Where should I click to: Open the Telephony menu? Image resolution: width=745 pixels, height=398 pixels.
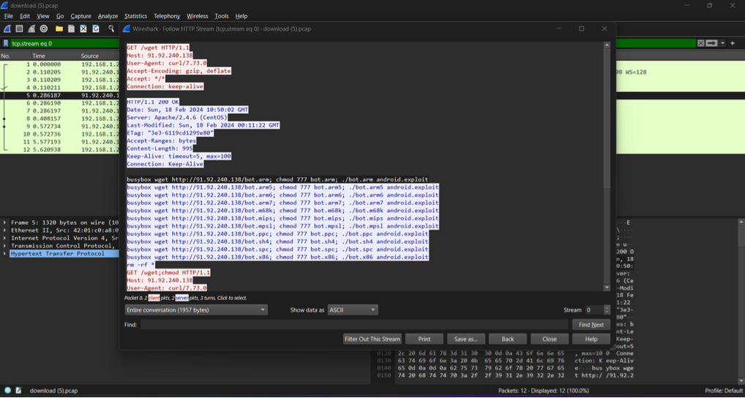pos(167,16)
